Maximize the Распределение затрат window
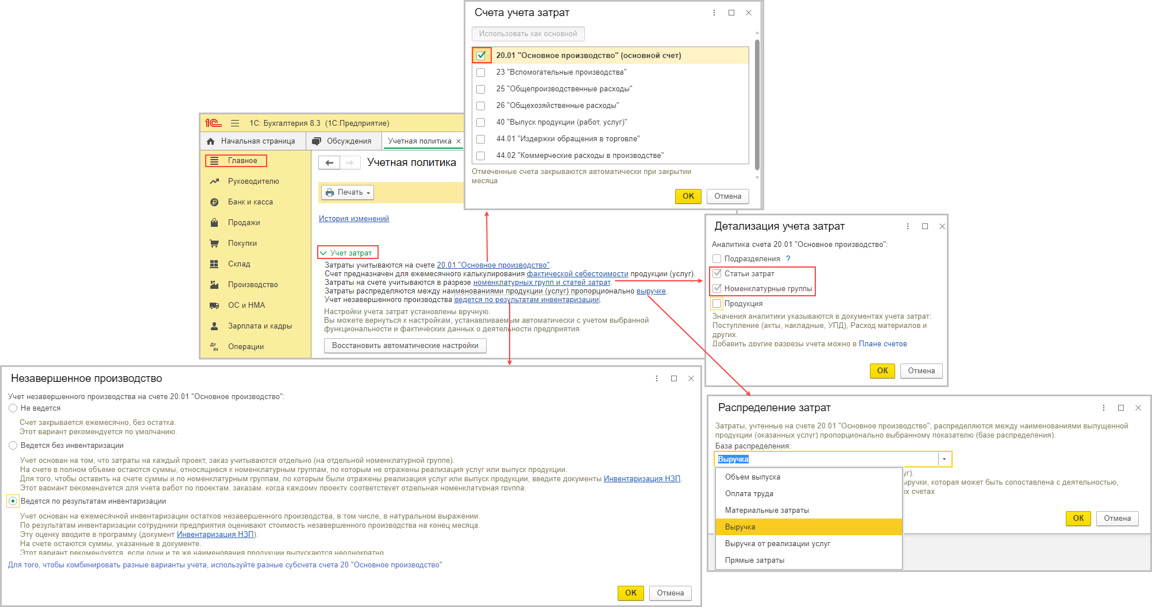 pos(1121,408)
